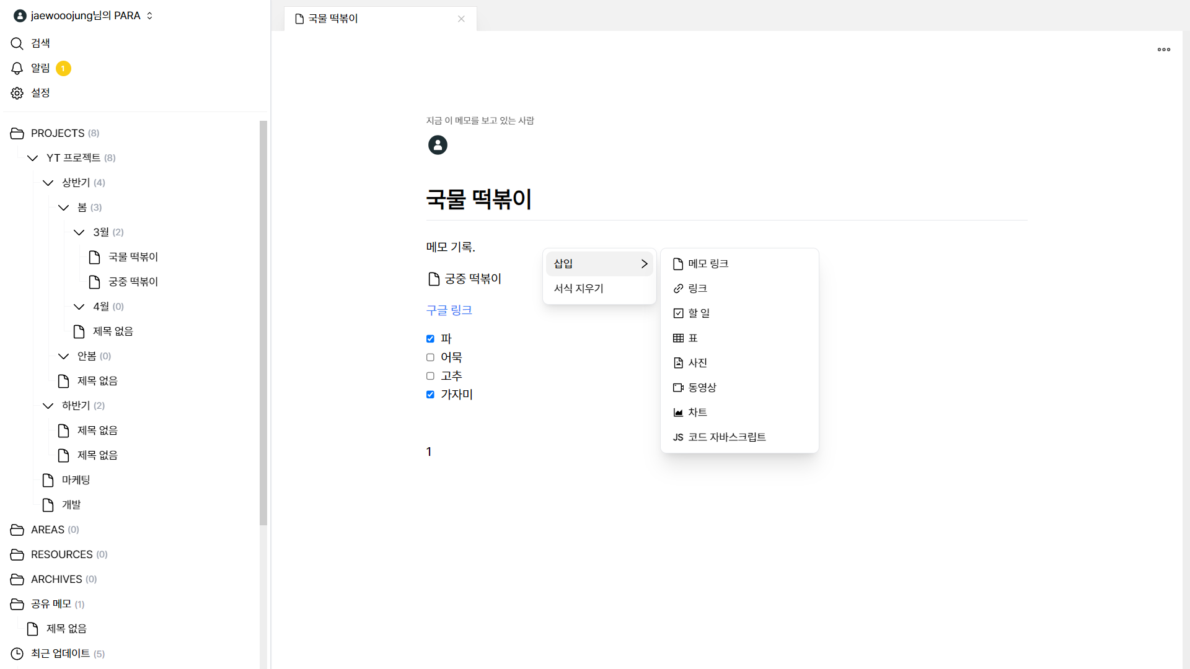Image resolution: width=1190 pixels, height=669 pixels.
Task: Select 서식 지우기 in context menu
Action: pos(578,289)
